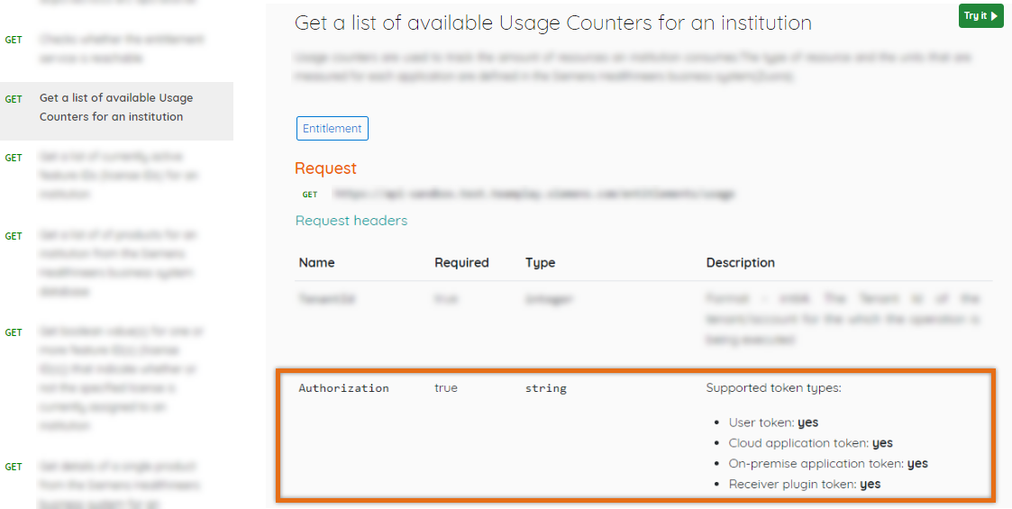Select the Entitlement tag

[332, 129]
